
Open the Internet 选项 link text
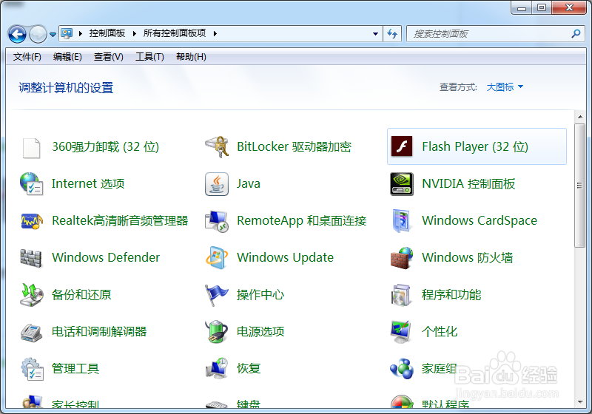pyautogui.click(x=88, y=183)
